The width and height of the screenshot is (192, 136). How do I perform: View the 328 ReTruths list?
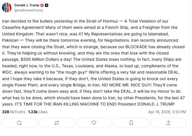click(14, 112)
